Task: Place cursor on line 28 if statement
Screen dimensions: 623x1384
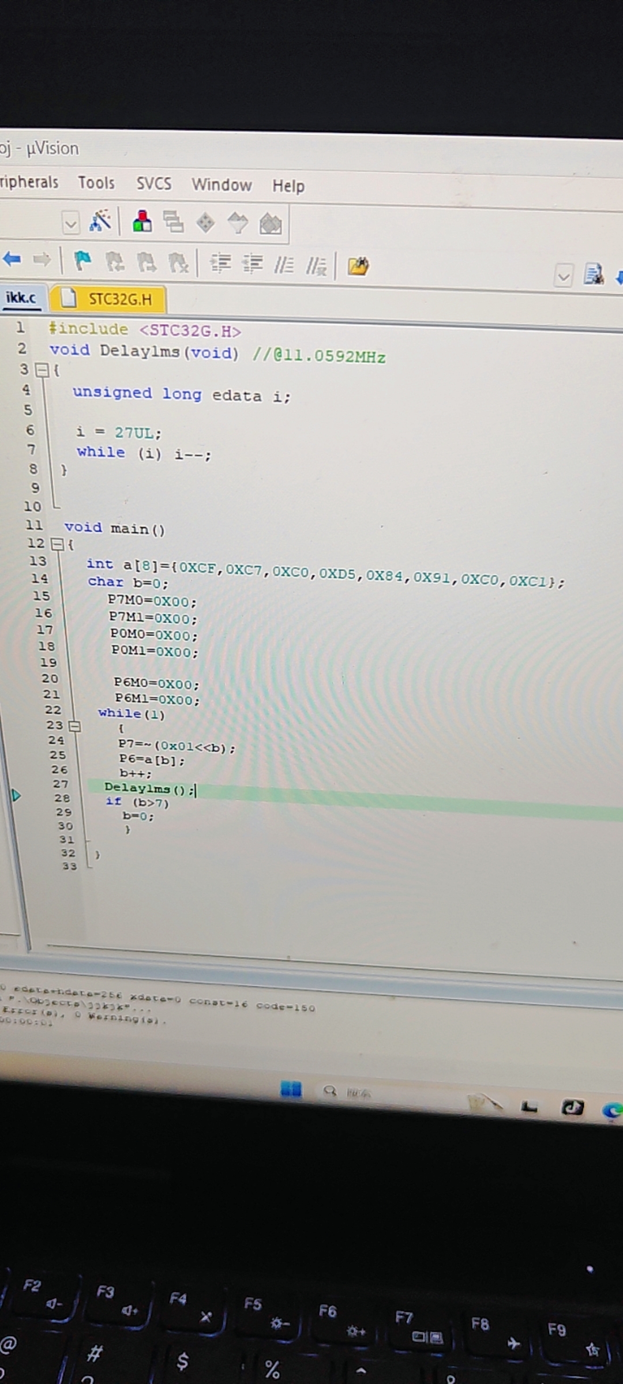Action: tap(137, 802)
